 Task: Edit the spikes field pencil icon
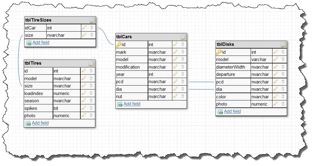coord(84,108)
